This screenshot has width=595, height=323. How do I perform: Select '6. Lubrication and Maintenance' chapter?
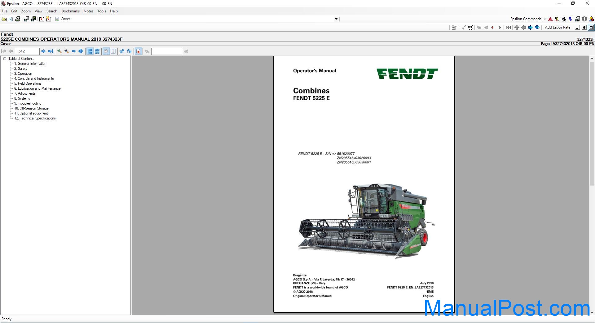point(37,88)
